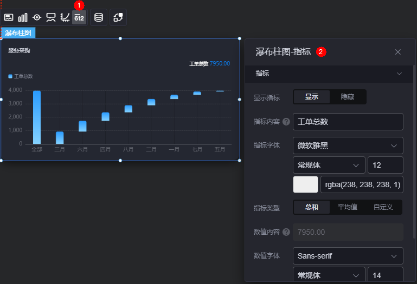This screenshot has height=284, width=417.
Task: Select 显示 for 显示指标
Action: (311, 97)
